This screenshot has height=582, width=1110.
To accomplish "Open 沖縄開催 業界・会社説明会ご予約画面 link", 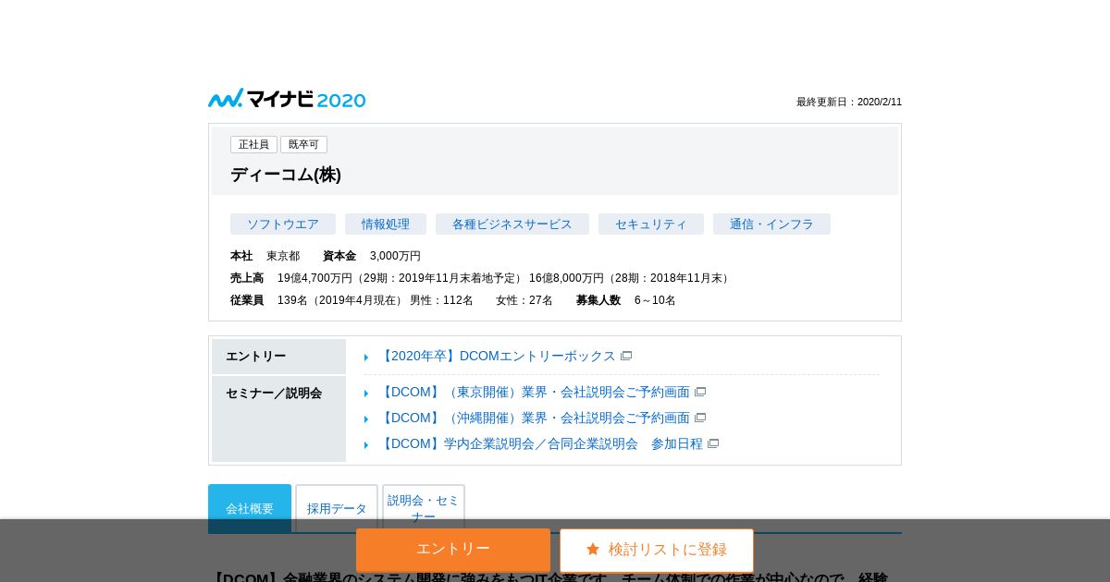I will [535, 418].
